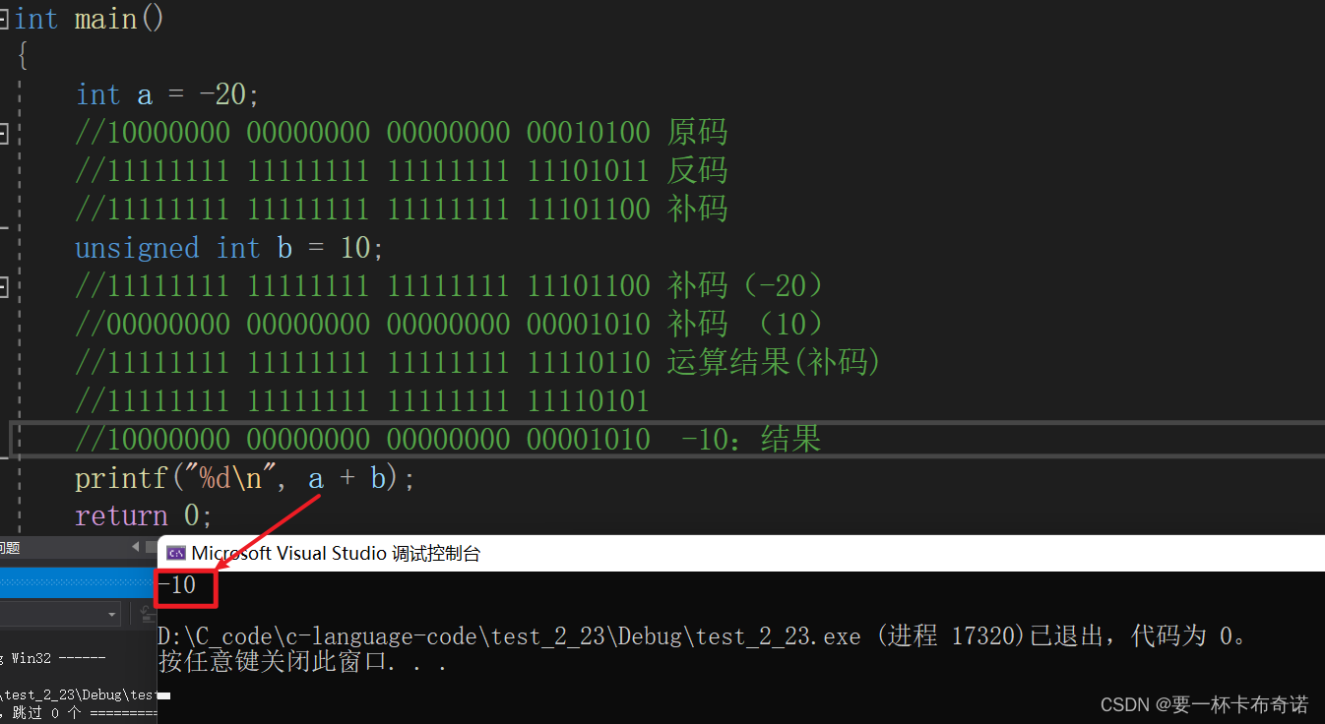
Task: Place cursor on 'int a = -20;' line
Action: click(167, 94)
